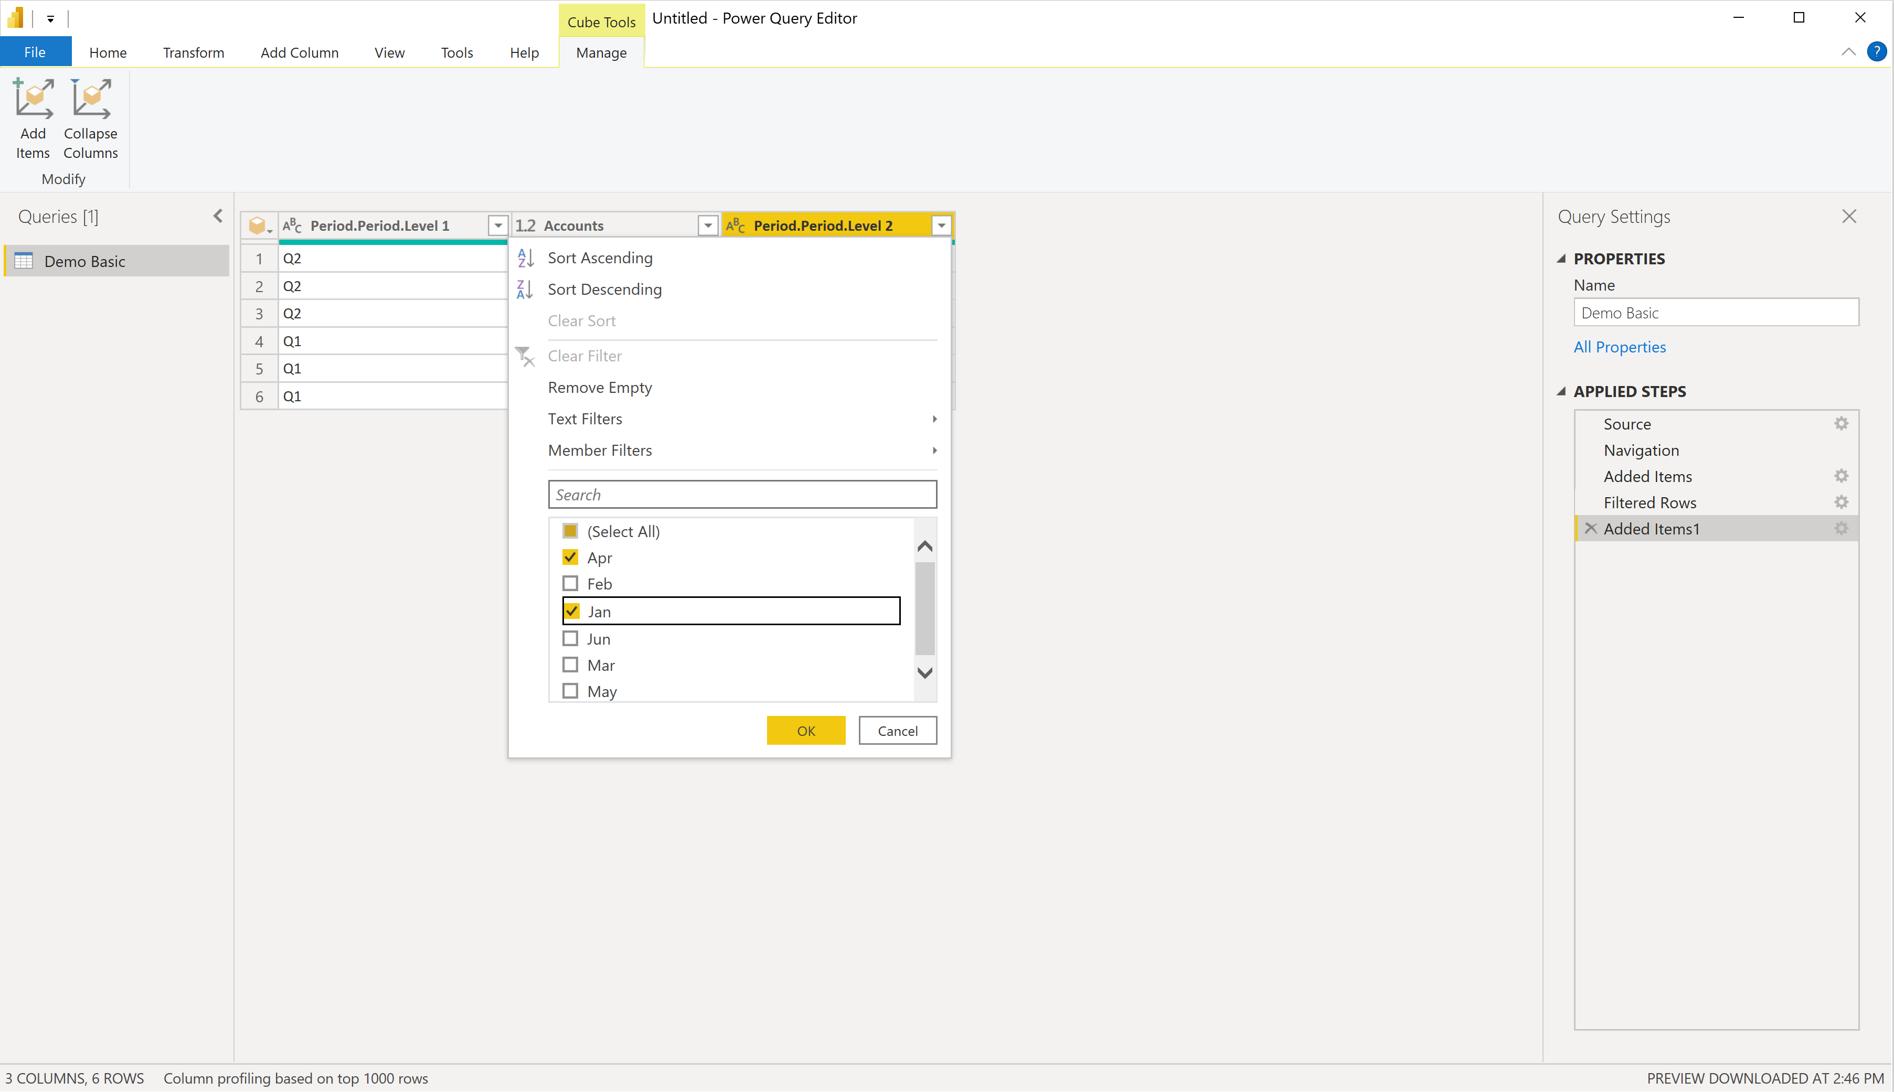Collapse the APPLIED STEPS section triangle
This screenshot has height=1092, width=1894.
1562,391
